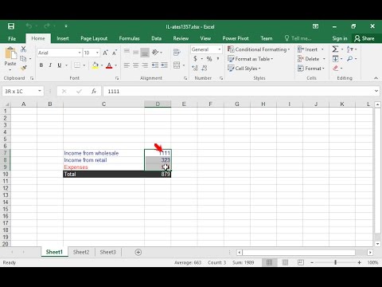Toggle Bold formatting
The image size is (382, 287).
pos(41,65)
